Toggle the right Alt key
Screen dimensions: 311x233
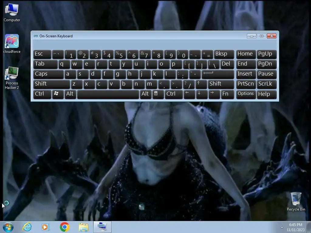(145, 94)
